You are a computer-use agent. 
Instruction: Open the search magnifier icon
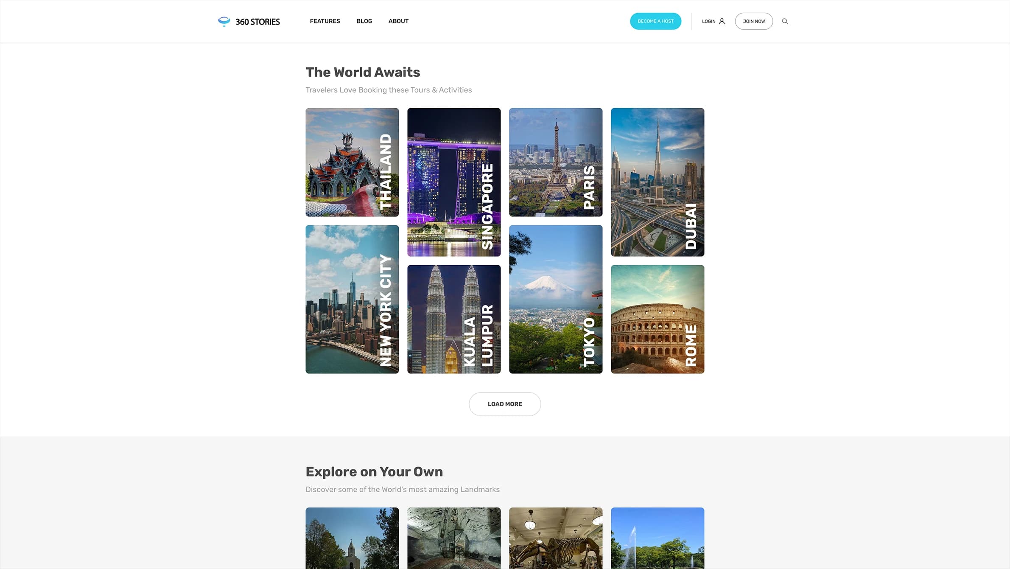785,21
